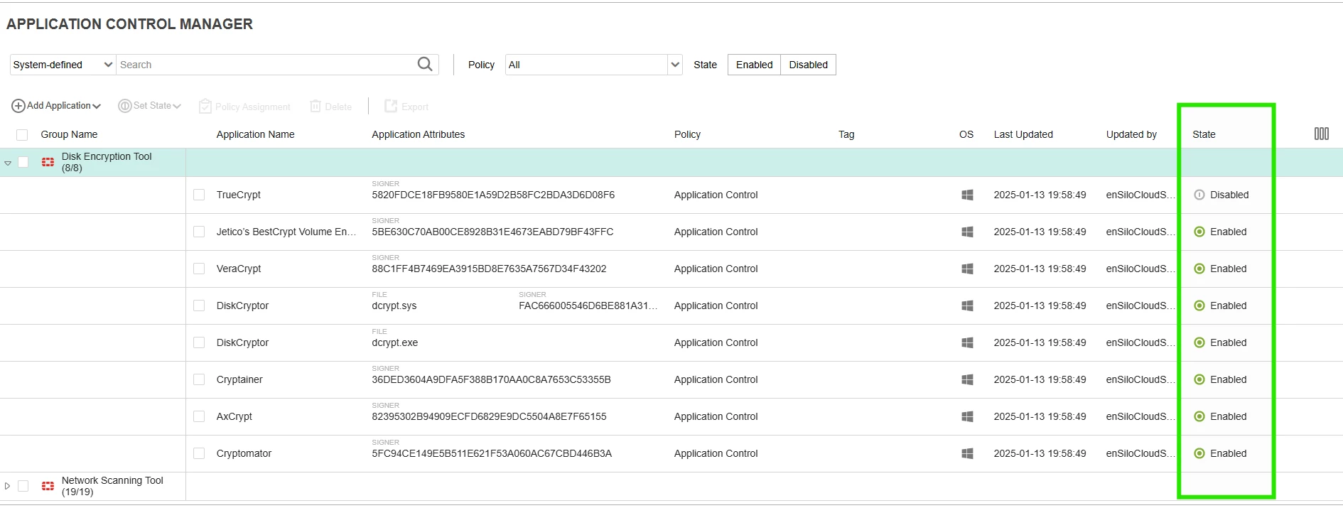This screenshot has width=1343, height=508.
Task: Sort by Policy column header
Action: [687, 134]
